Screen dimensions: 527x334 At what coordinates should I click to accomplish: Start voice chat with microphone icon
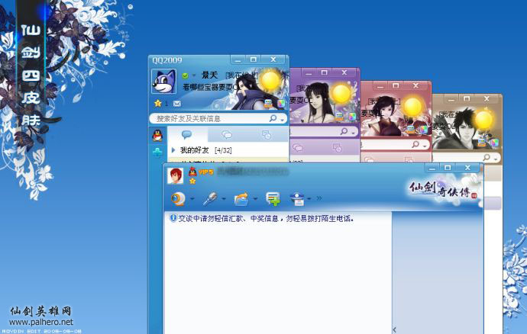[210, 199]
